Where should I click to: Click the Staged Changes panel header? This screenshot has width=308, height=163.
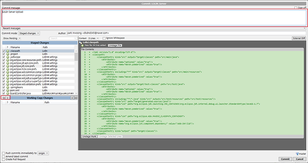click(40, 43)
